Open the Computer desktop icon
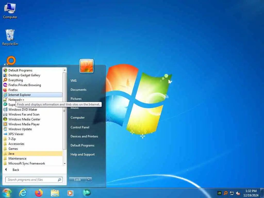Screen dimensions: 264x198 tap(10, 11)
